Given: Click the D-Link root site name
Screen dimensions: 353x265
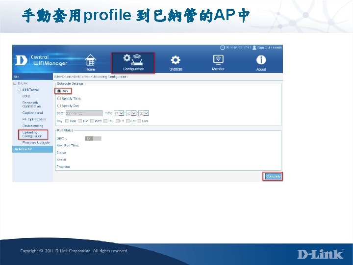Looking at the screenshot, I should 23,83.
